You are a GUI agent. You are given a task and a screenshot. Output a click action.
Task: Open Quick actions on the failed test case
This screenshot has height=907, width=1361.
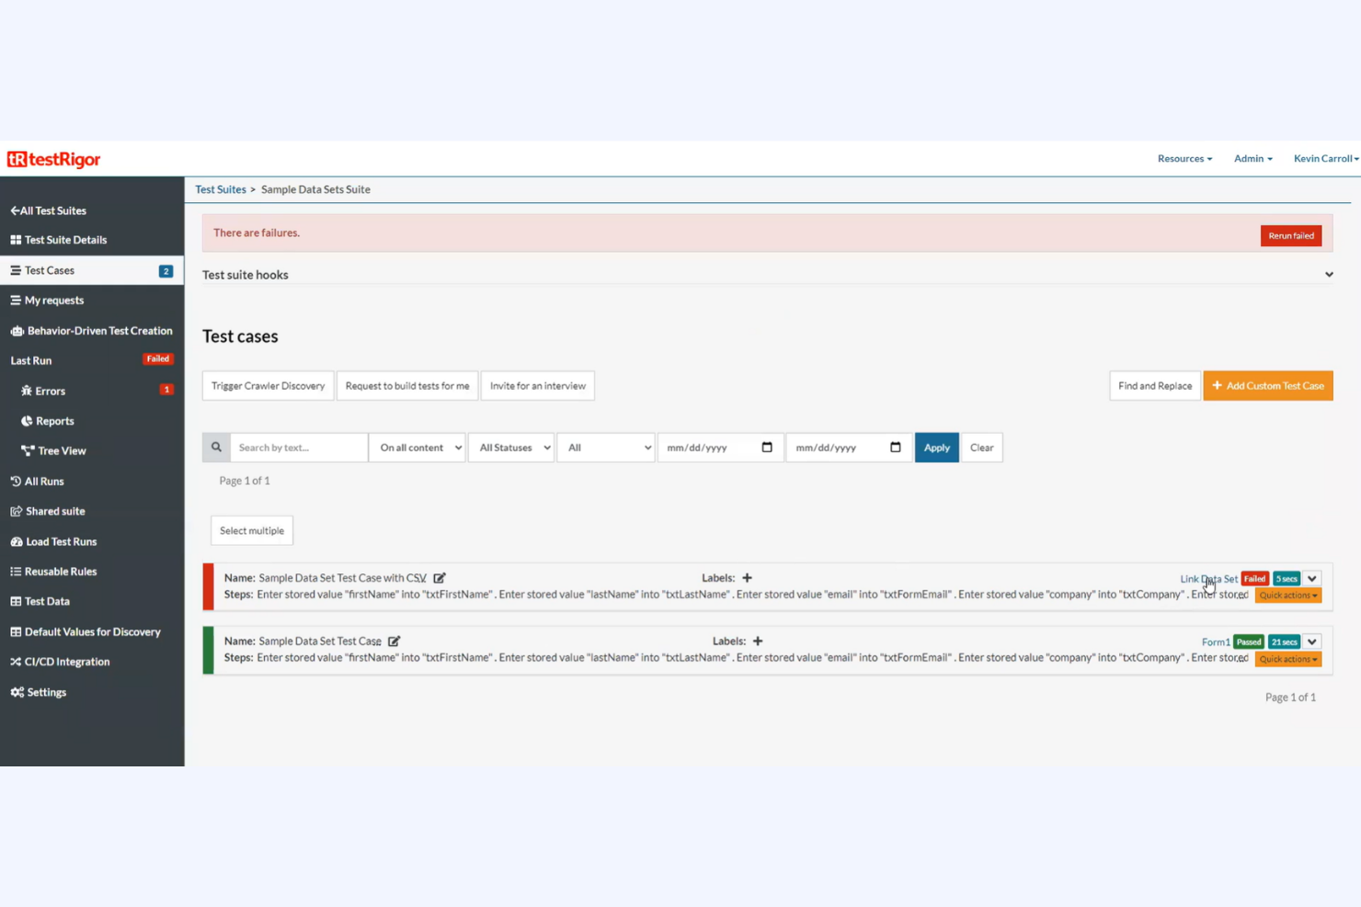click(x=1287, y=595)
